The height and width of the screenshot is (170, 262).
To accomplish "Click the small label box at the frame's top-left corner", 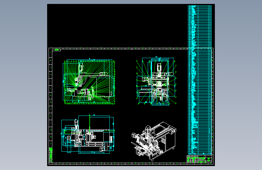I will point(57,50).
